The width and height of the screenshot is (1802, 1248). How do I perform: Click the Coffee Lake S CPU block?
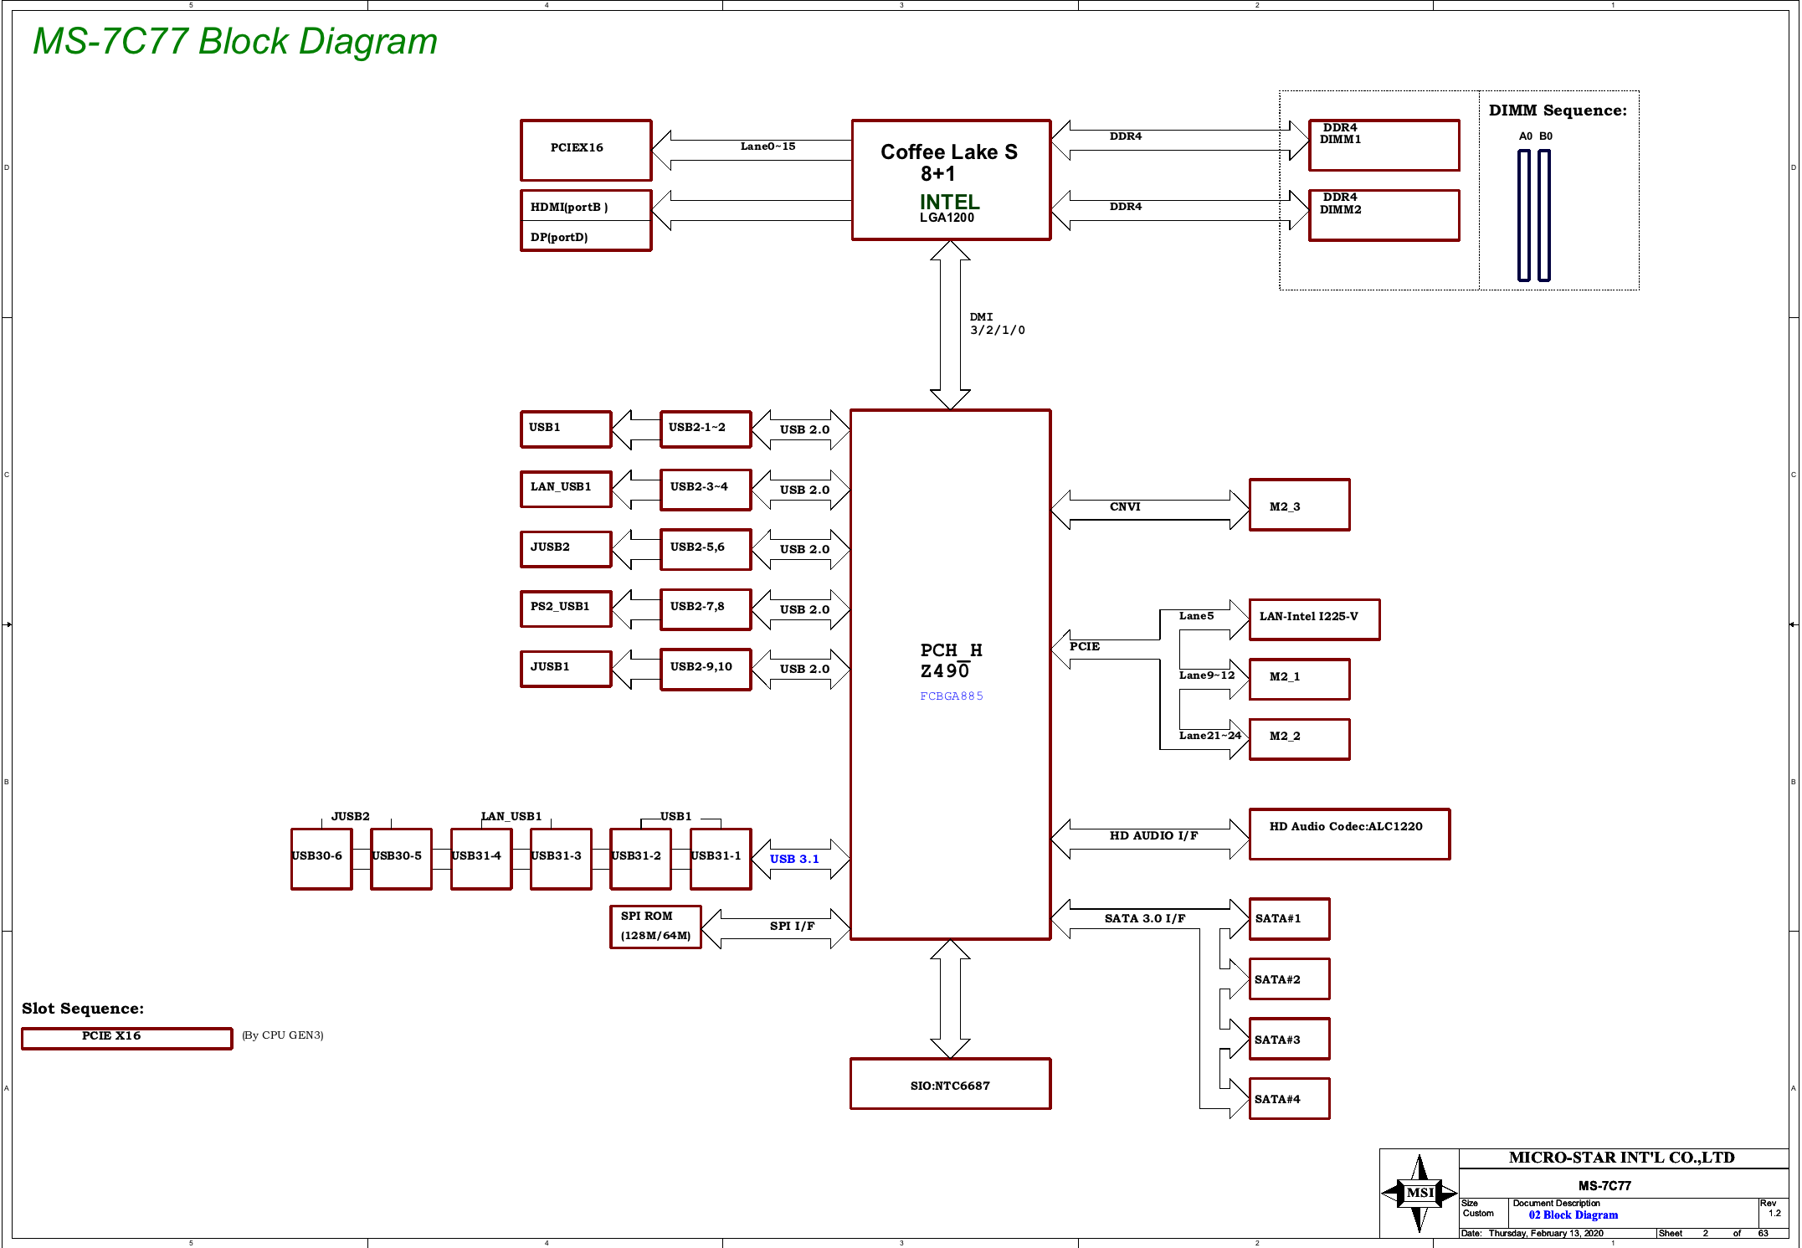coord(951,179)
